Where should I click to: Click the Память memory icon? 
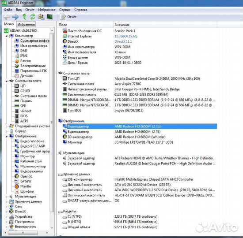click(x=17, y=101)
